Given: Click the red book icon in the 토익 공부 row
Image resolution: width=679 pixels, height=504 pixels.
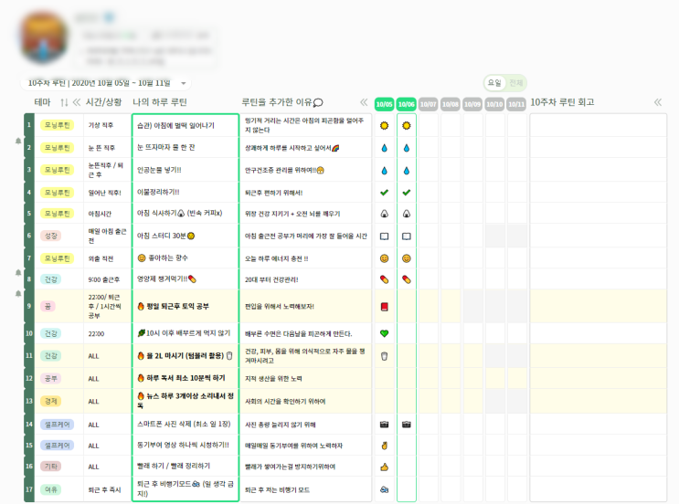Looking at the screenshot, I should (x=384, y=307).
